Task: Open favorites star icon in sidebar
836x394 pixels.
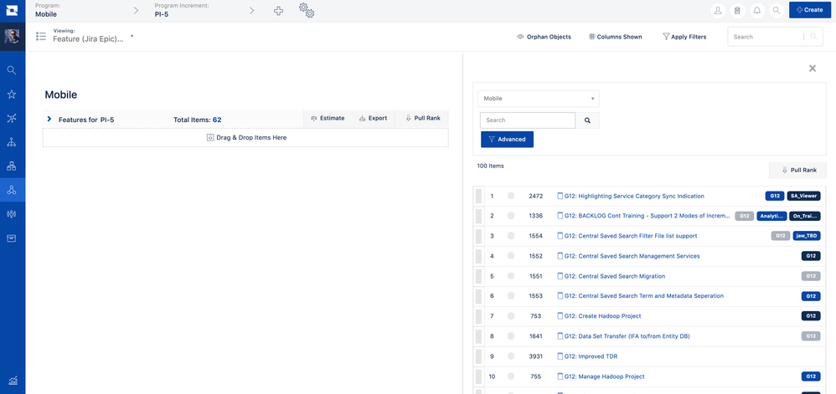Action: [11, 95]
